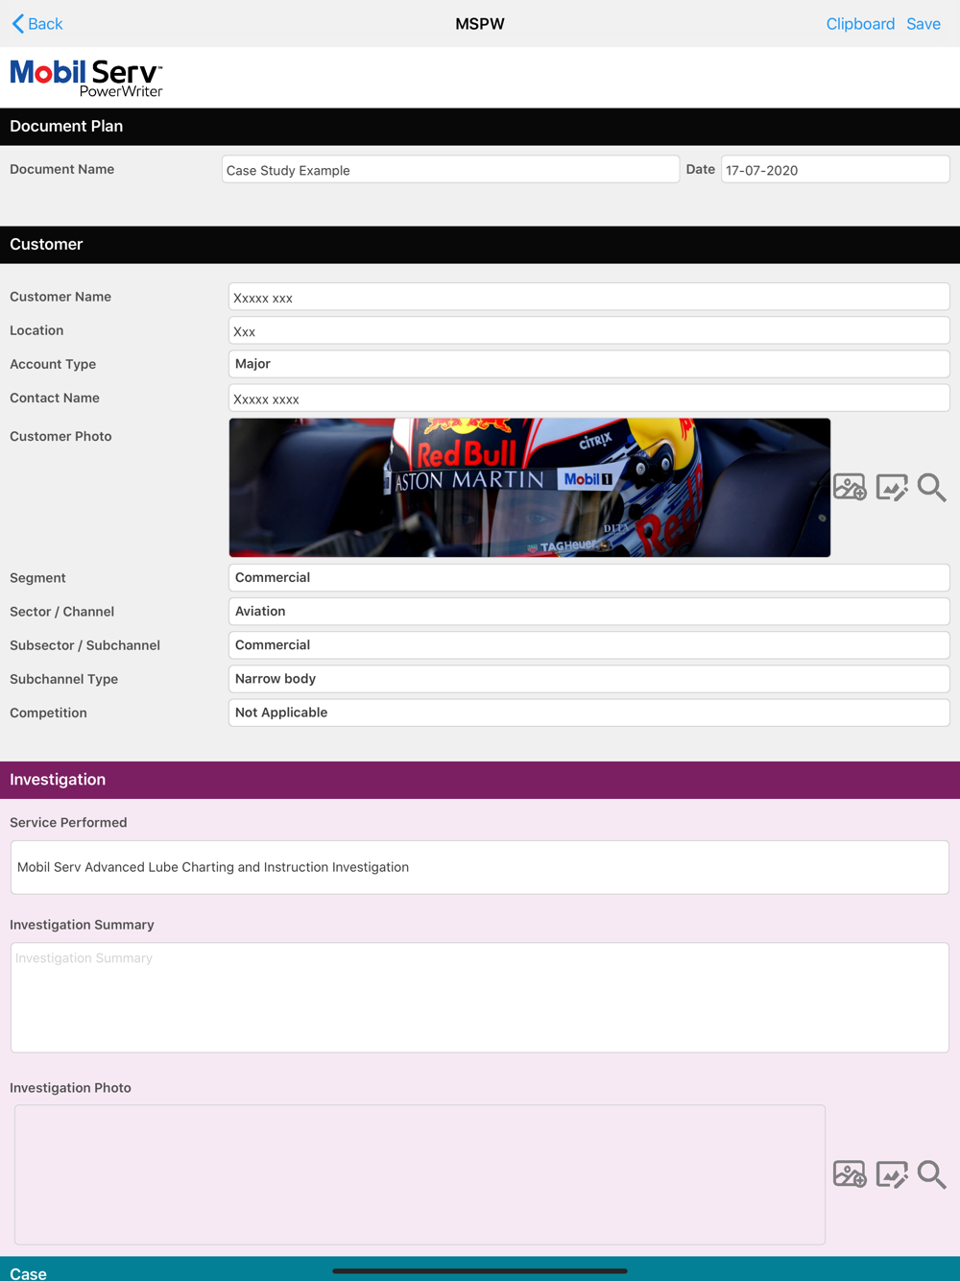
Task: Magnify Customer Photo with search icon
Action: 931,488
